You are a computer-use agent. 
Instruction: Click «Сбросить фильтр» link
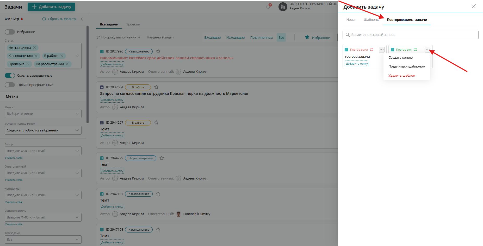pyautogui.click(x=59, y=19)
